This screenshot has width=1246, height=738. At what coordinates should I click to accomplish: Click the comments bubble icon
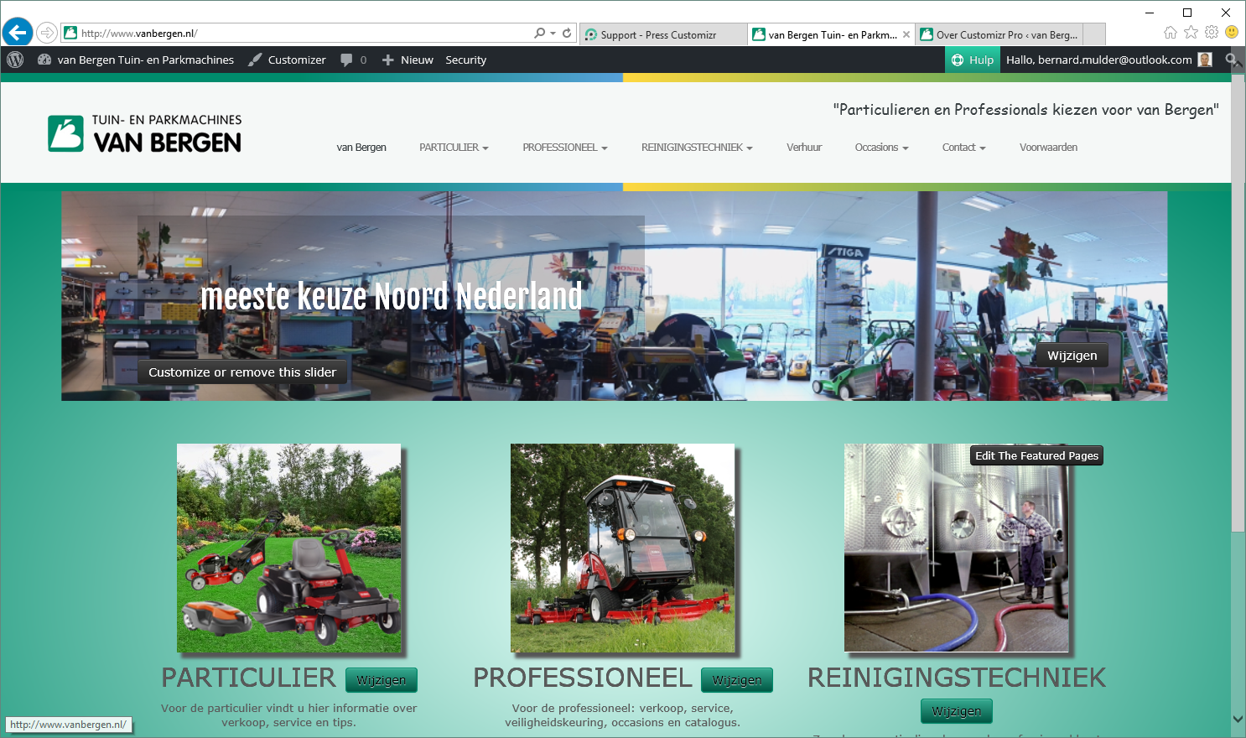[x=347, y=60]
